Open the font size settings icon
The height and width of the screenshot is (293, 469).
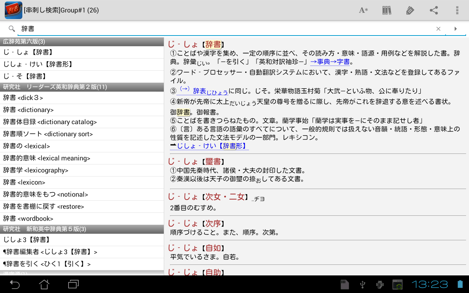point(363,10)
